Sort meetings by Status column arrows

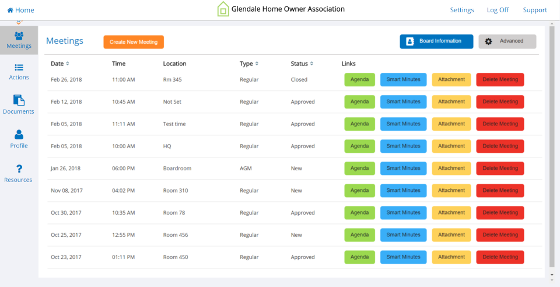pyautogui.click(x=311, y=64)
